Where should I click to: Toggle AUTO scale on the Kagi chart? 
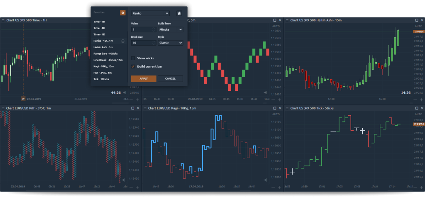click(276, 114)
